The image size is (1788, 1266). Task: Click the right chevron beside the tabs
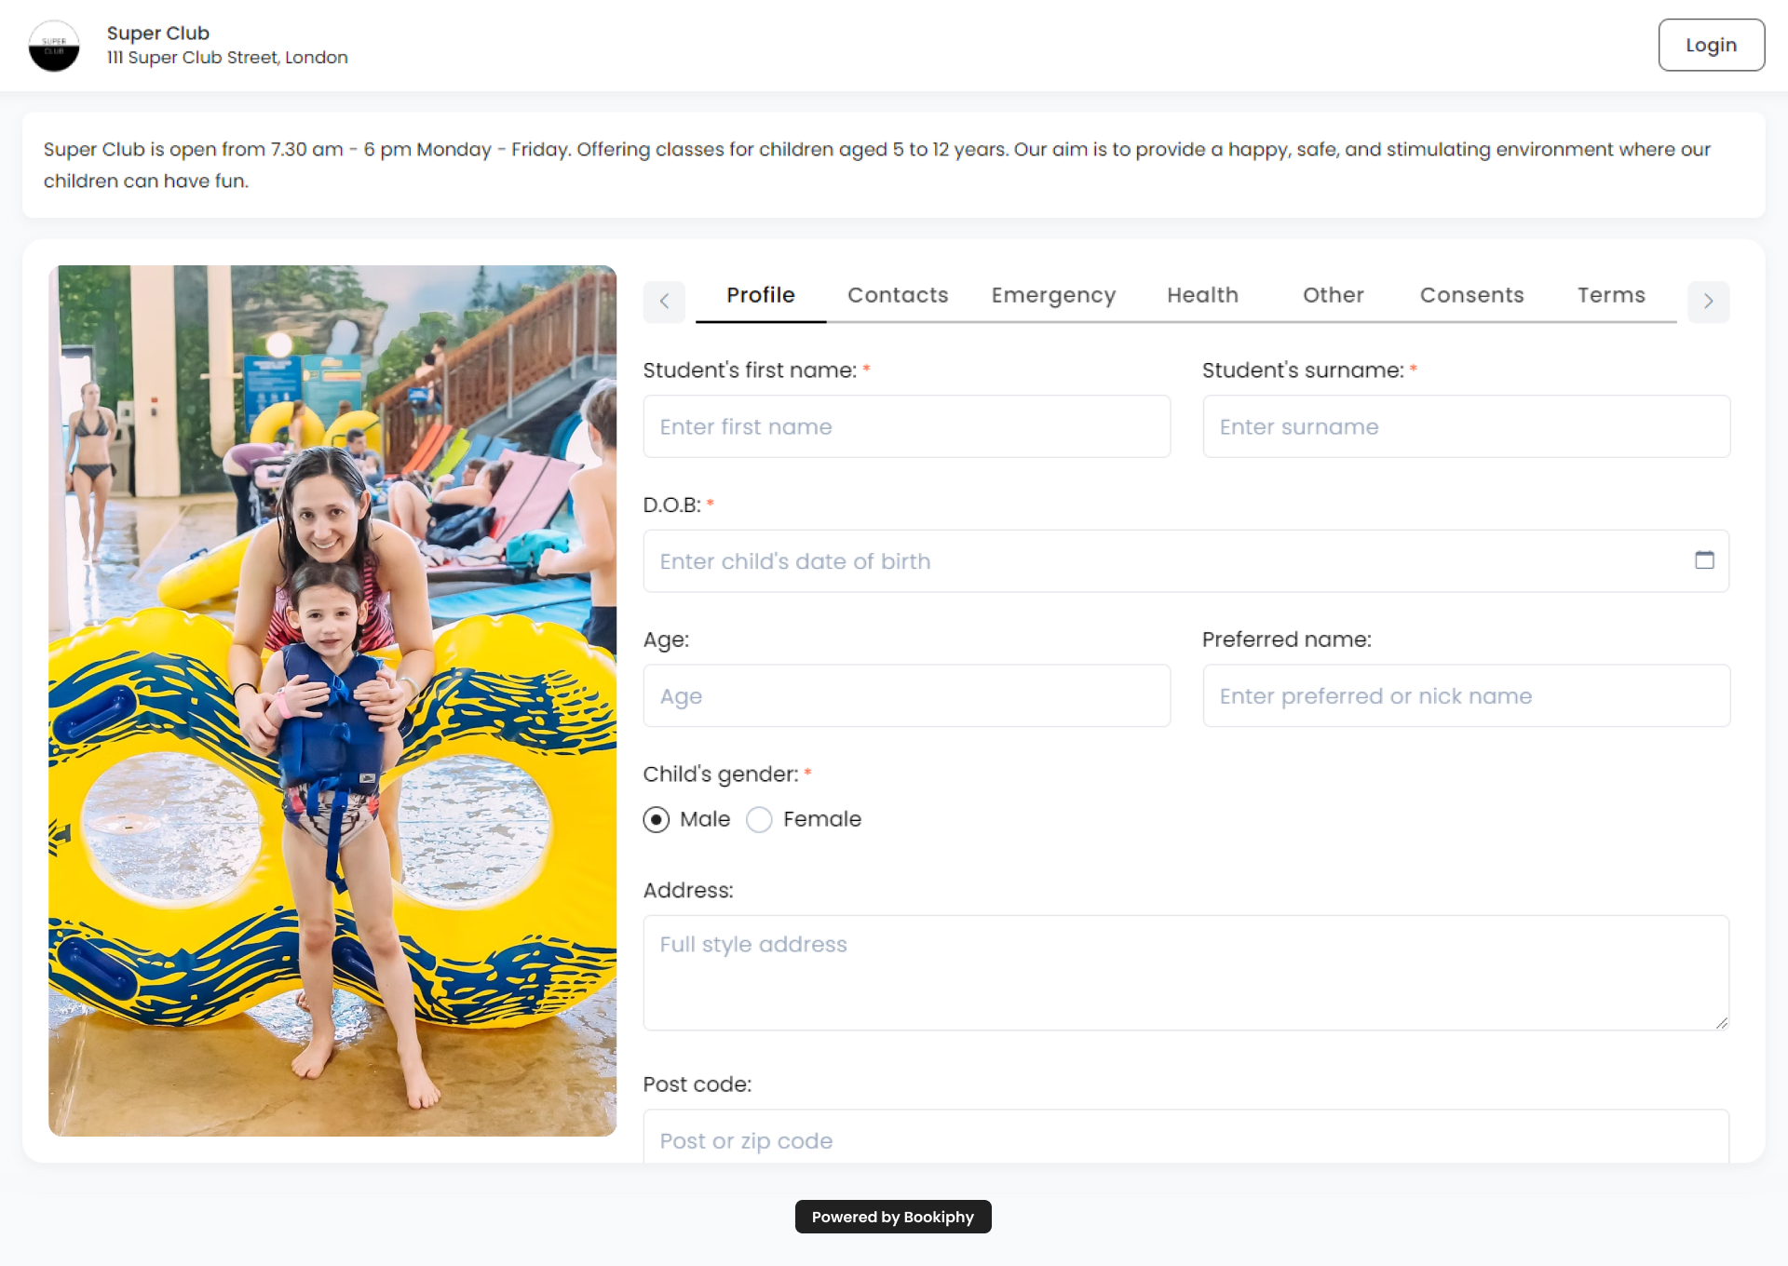[1708, 302]
